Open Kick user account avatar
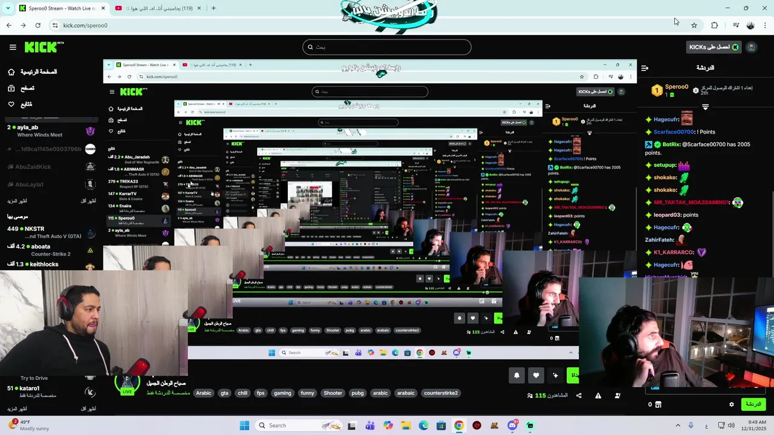This screenshot has height=435, width=774. point(752,47)
